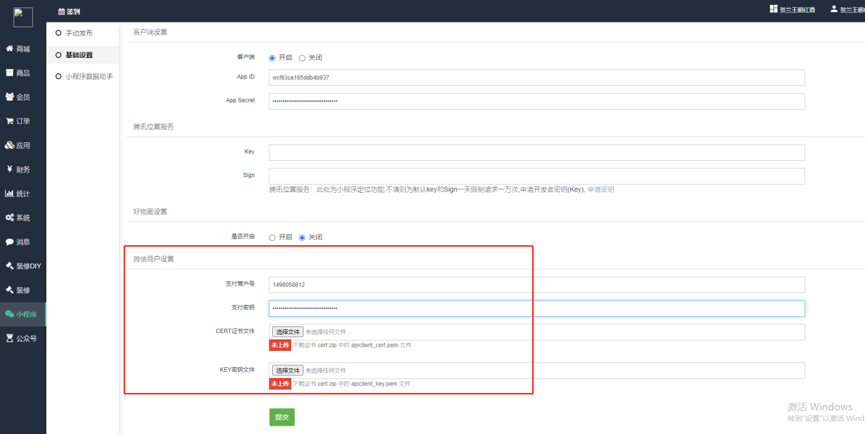865x434 pixels.
Task: Click the 消息 chat bubble icon
Action: point(10,242)
